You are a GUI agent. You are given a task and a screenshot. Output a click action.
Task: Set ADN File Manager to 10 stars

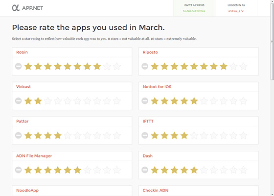117,170
